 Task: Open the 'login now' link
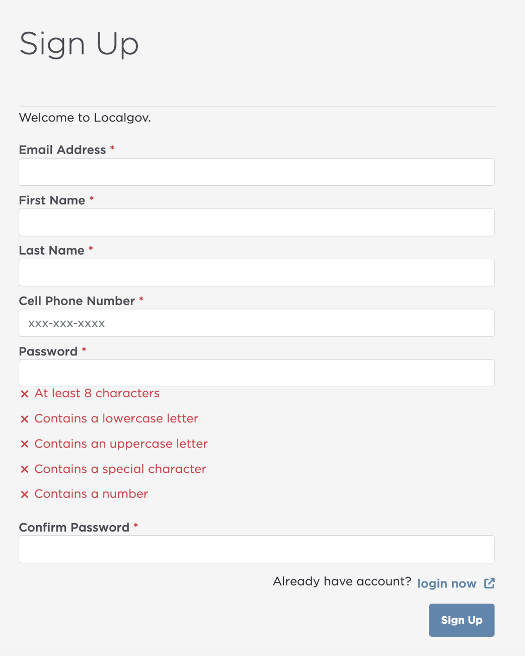point(446,583)
